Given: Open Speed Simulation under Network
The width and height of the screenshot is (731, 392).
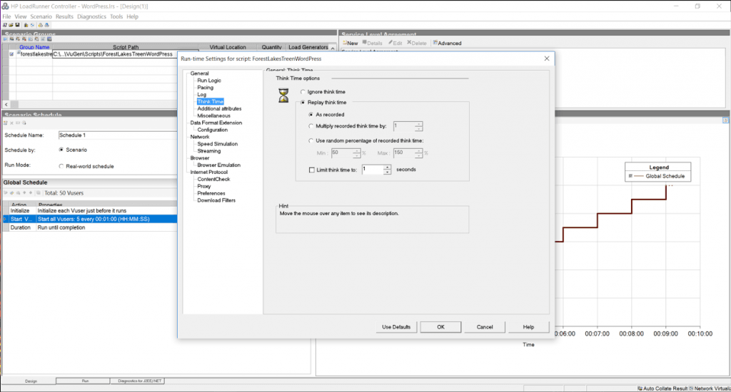Looking at the screenshot, I should (x=217, y=144).
